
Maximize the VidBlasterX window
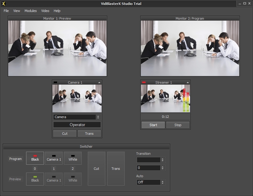245,3
